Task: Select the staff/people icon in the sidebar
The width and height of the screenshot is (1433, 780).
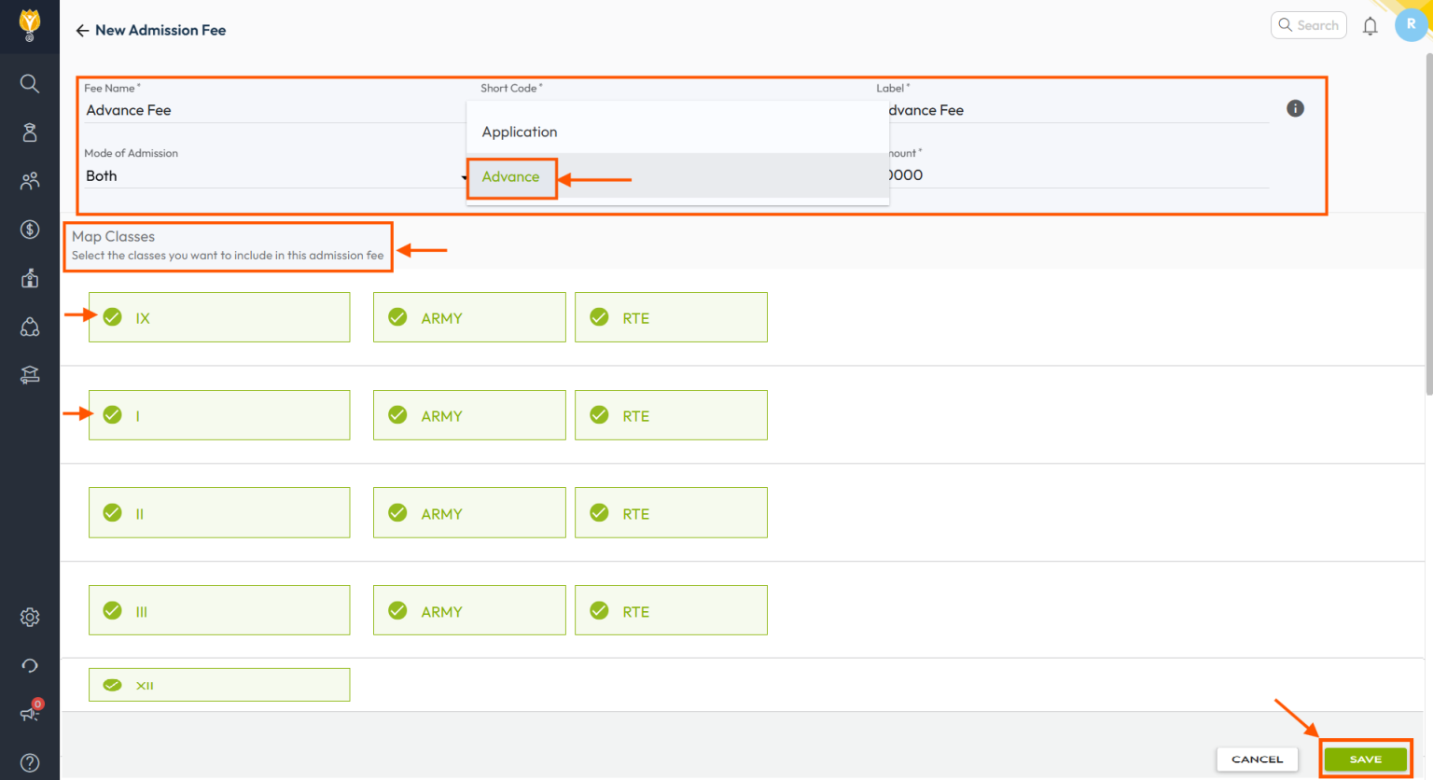Action: [29, 180]
